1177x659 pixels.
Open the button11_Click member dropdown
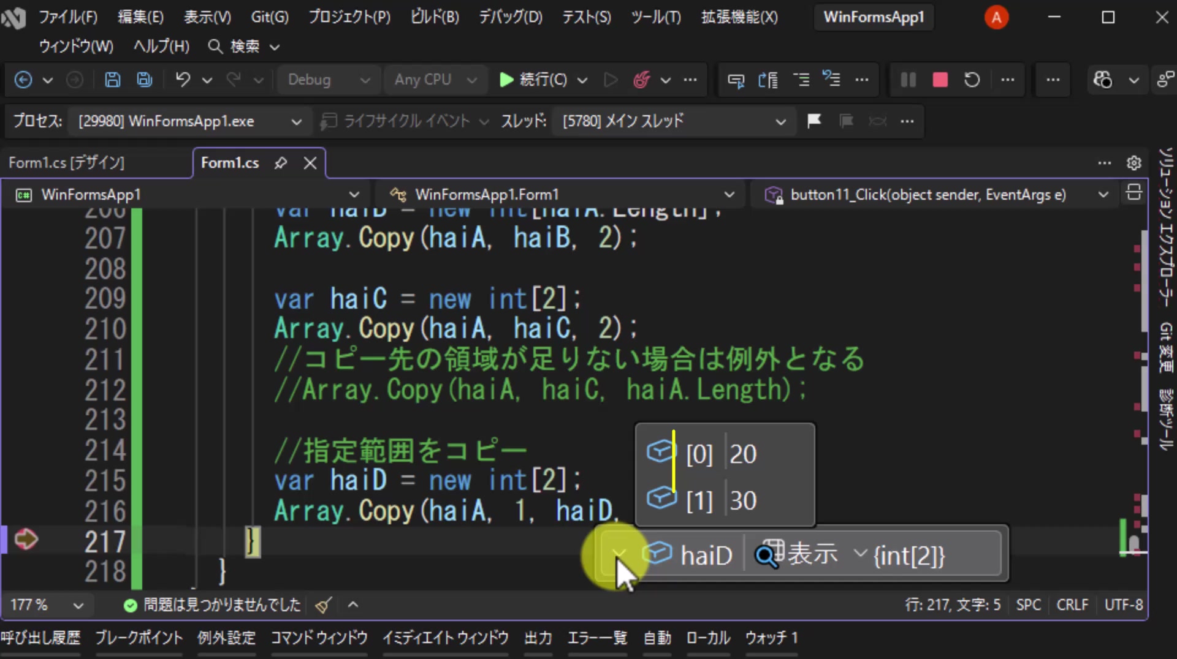click(936, 195)
